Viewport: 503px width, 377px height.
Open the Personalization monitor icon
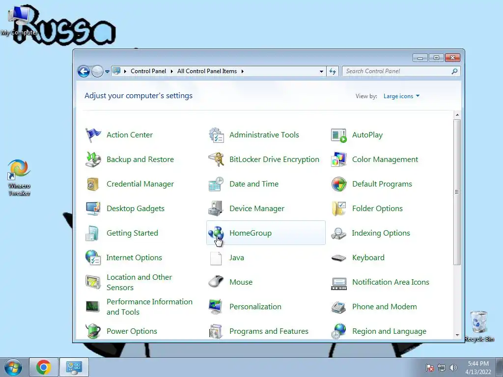216,306
